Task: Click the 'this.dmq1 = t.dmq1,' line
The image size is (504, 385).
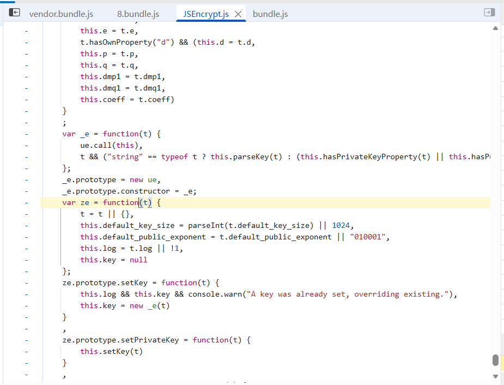Action: point(123,88)
